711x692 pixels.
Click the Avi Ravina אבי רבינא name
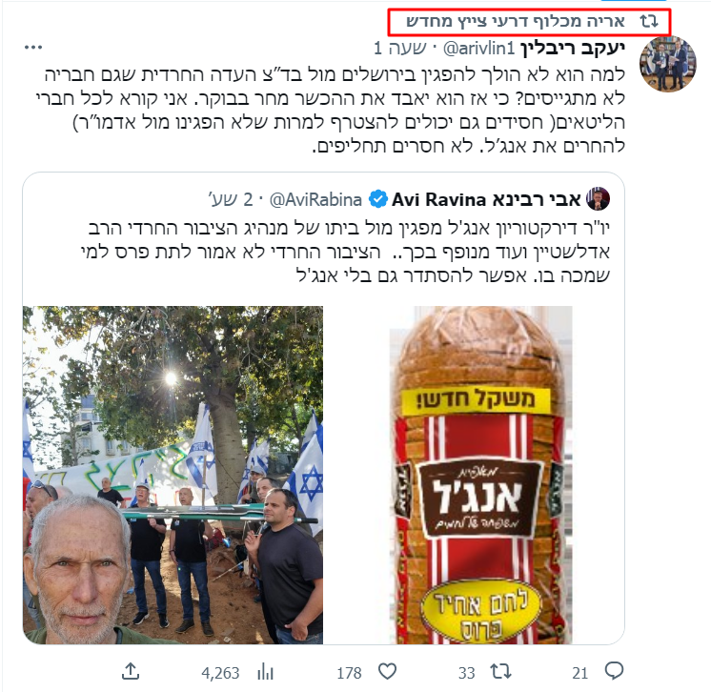pyautogui.click(x=486, y=199)
